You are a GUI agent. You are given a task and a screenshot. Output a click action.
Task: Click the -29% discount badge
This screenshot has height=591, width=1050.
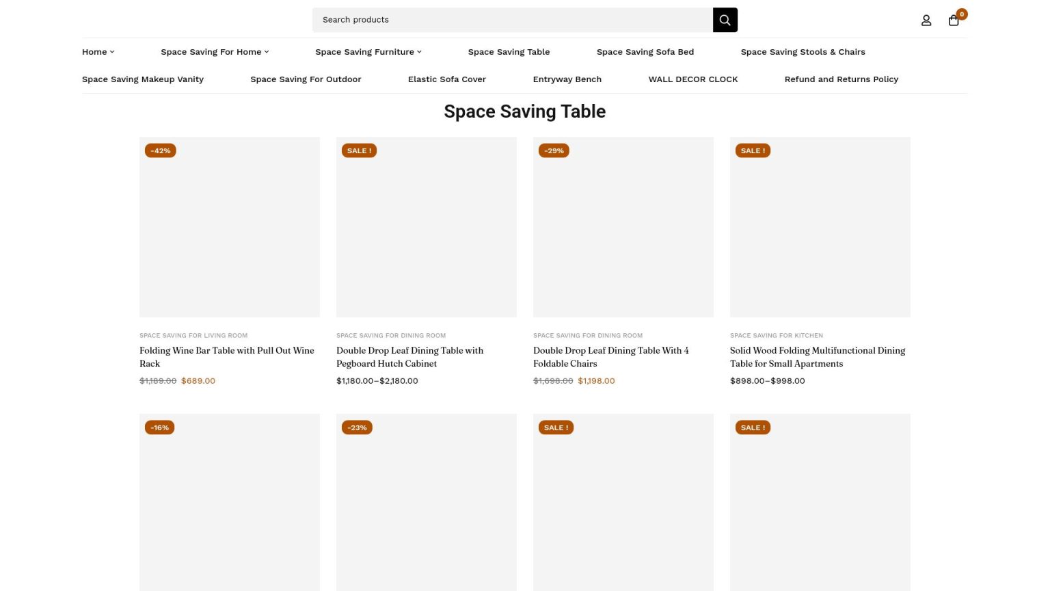pos(554,150)
